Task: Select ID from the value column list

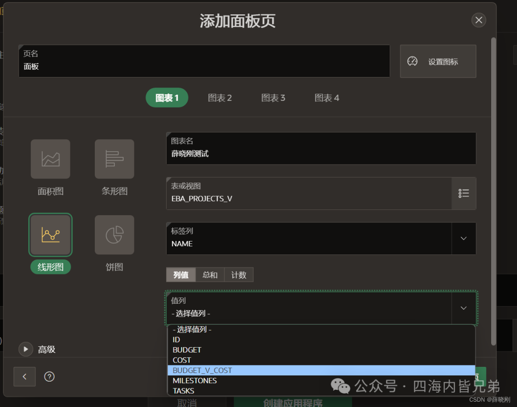Action: (x=321, y=340)
